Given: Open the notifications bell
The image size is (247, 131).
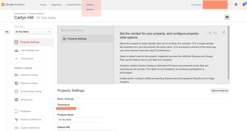Looking at the screenshot, I should (244, 4).
